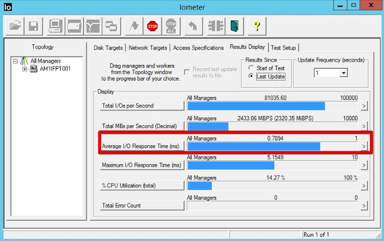Click the Stop All tests icon

tap(171, 26)
